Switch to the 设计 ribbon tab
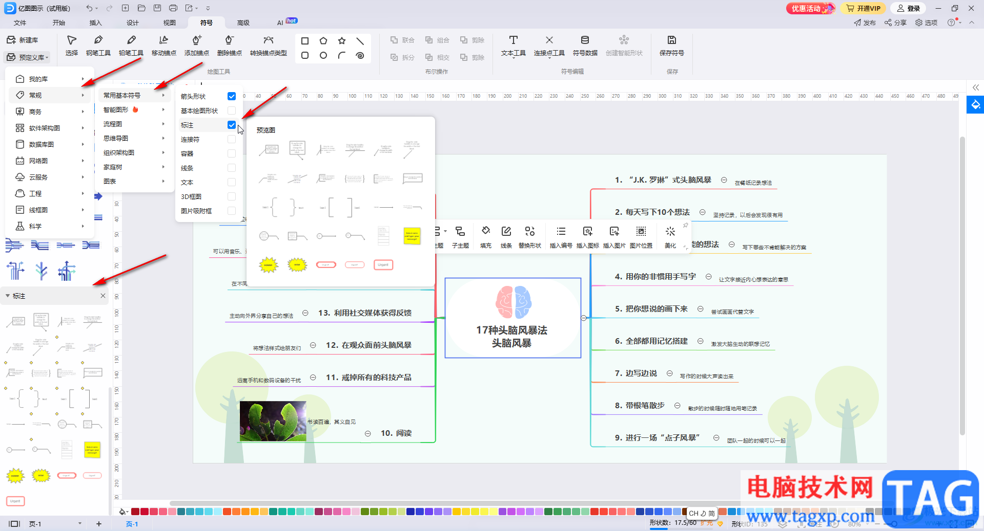The height and width of the screenshot is (531, 984). point(132,23)
